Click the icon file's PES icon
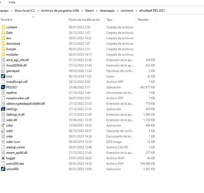The image size is (204, 193). coord(3,76)
